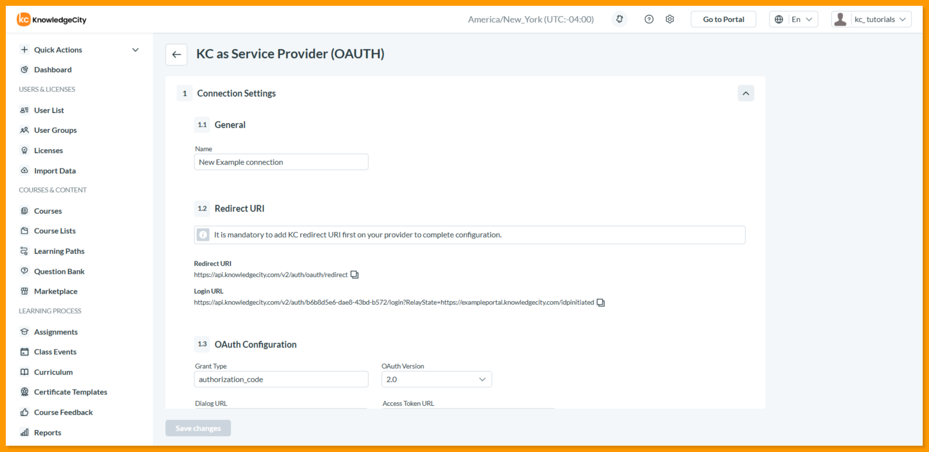Click the info icon in redirect notice

[x=203, y=235]
